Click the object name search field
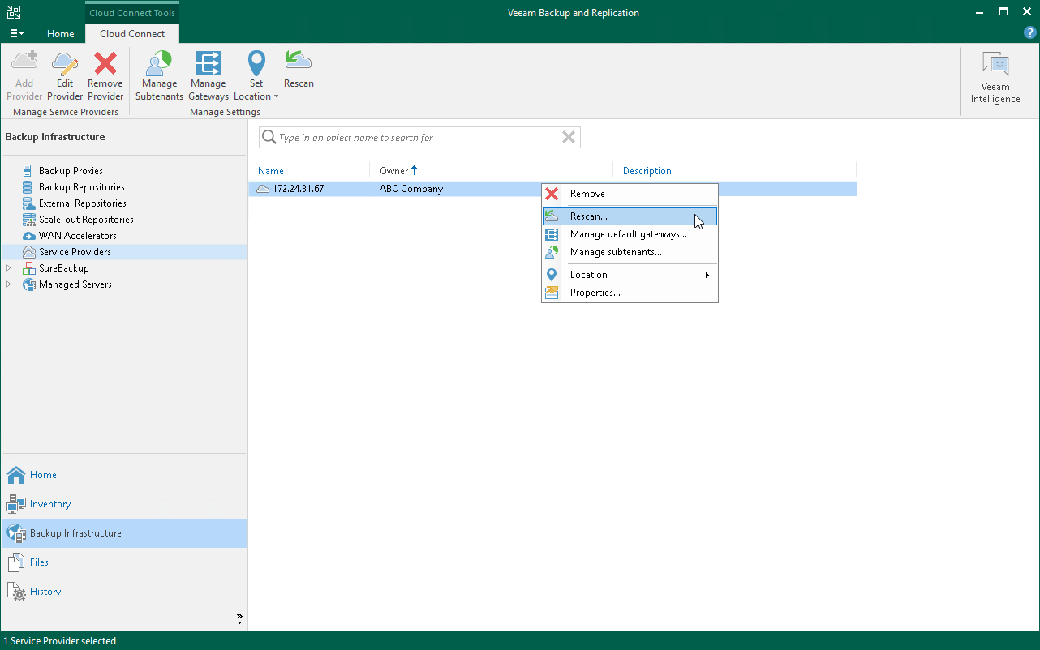The image size is (1040, 650). click(419, 138)
